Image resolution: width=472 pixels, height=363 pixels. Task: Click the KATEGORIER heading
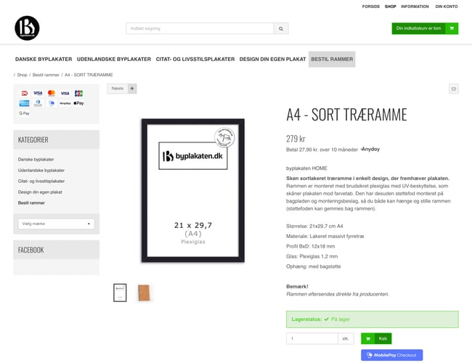pos(33,139)
